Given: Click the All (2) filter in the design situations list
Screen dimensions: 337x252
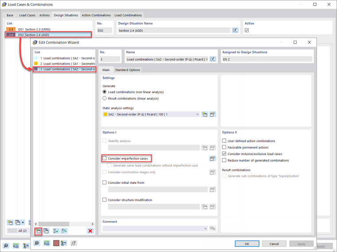Looking at the screenshot, I should (x=18, y=231).
